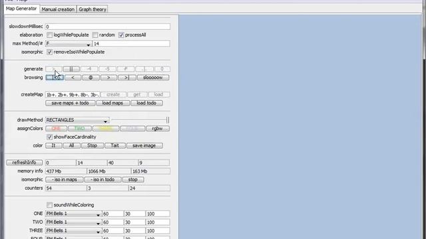Open the TWO instrument dropdown
This screenshot has height=239, width=426.
pos(73,222)
